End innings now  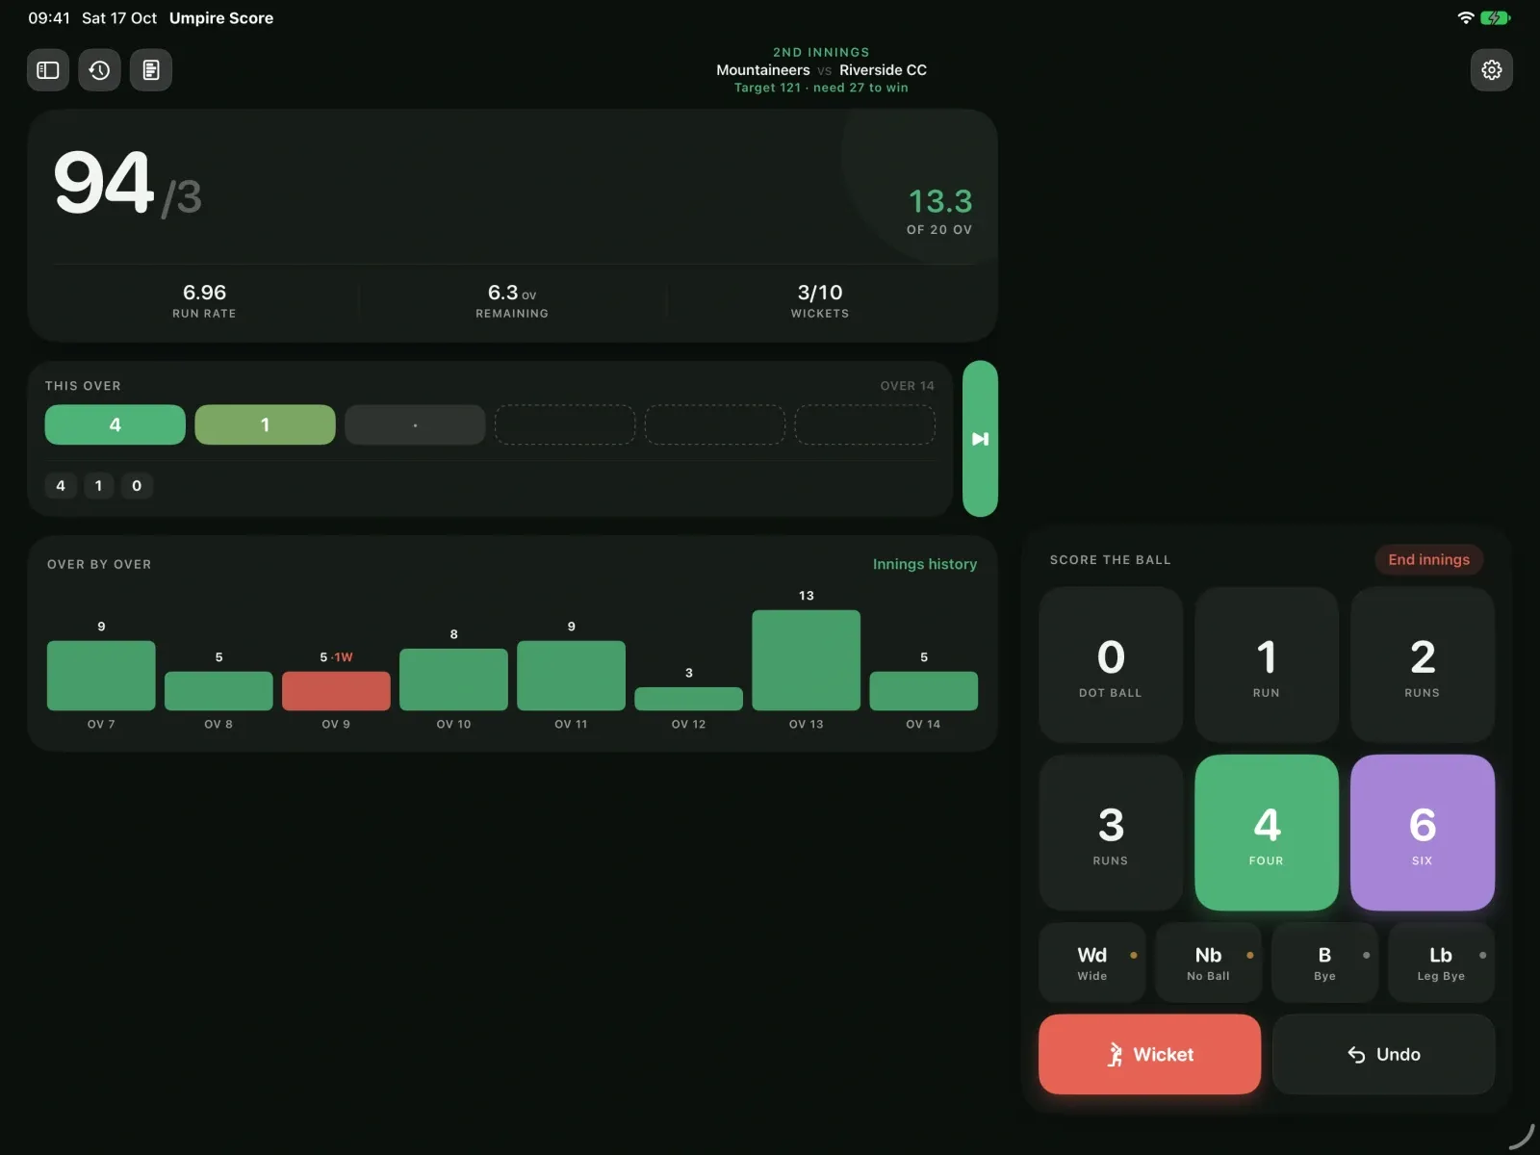point(1428,559)
